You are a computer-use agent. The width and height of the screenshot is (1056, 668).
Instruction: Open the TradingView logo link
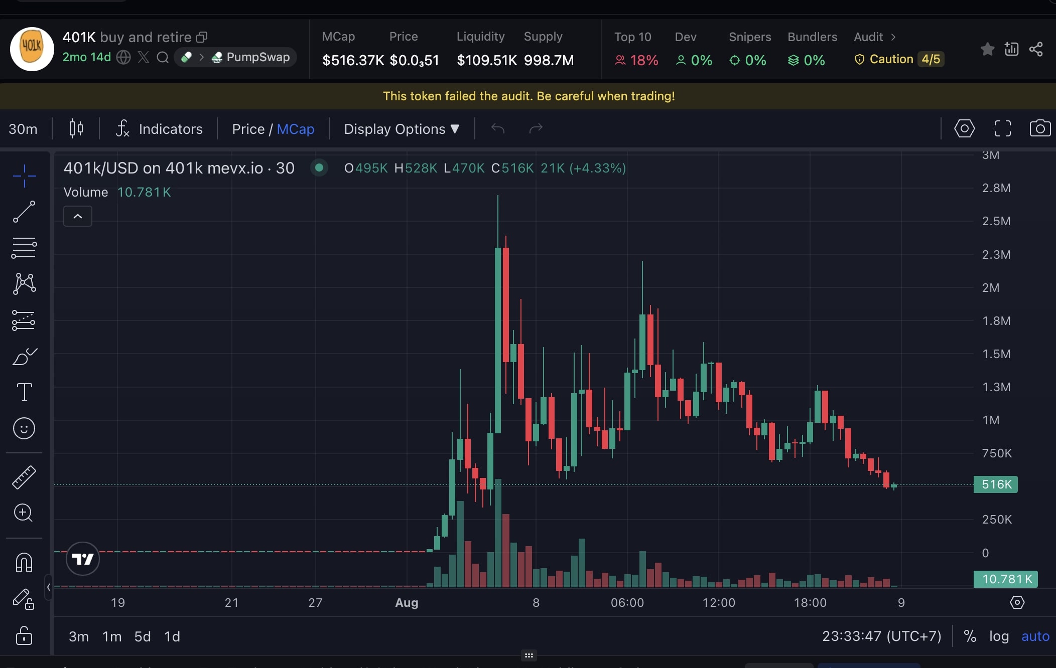pos(83,559)
